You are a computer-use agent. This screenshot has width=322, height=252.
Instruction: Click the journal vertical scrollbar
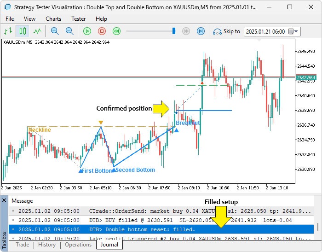pyautogui.click(x=318, y=227)
